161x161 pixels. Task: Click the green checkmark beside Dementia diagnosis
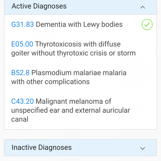point(147,25)
